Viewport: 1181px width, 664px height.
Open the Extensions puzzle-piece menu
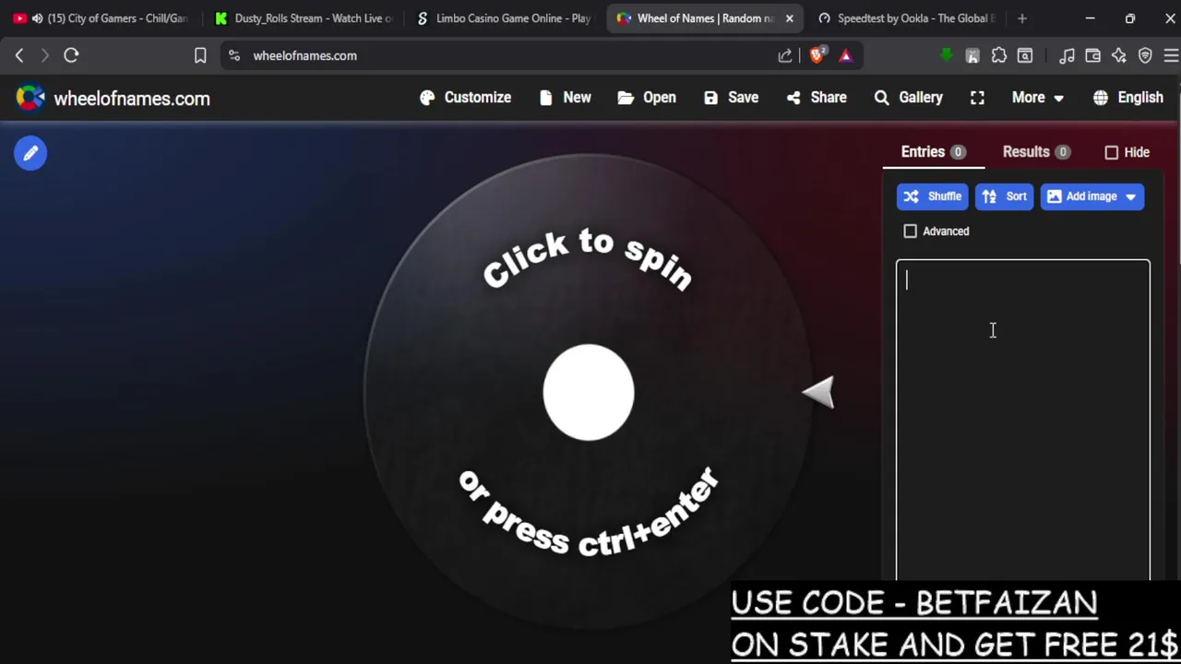(999, 55)
